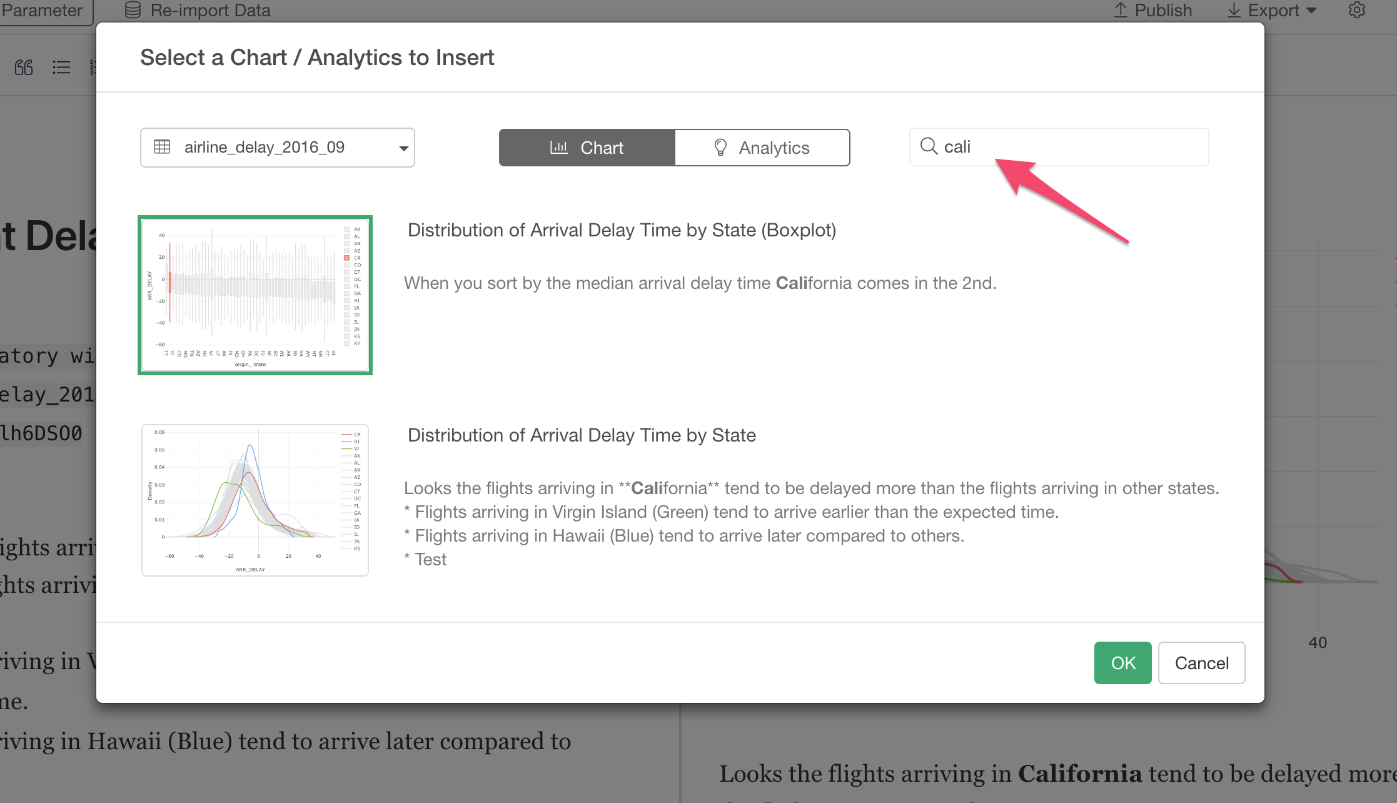Click the block quote icon

[x=24, y=67]
